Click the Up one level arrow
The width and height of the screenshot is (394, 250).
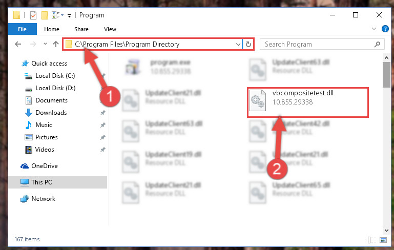(56, 44)
